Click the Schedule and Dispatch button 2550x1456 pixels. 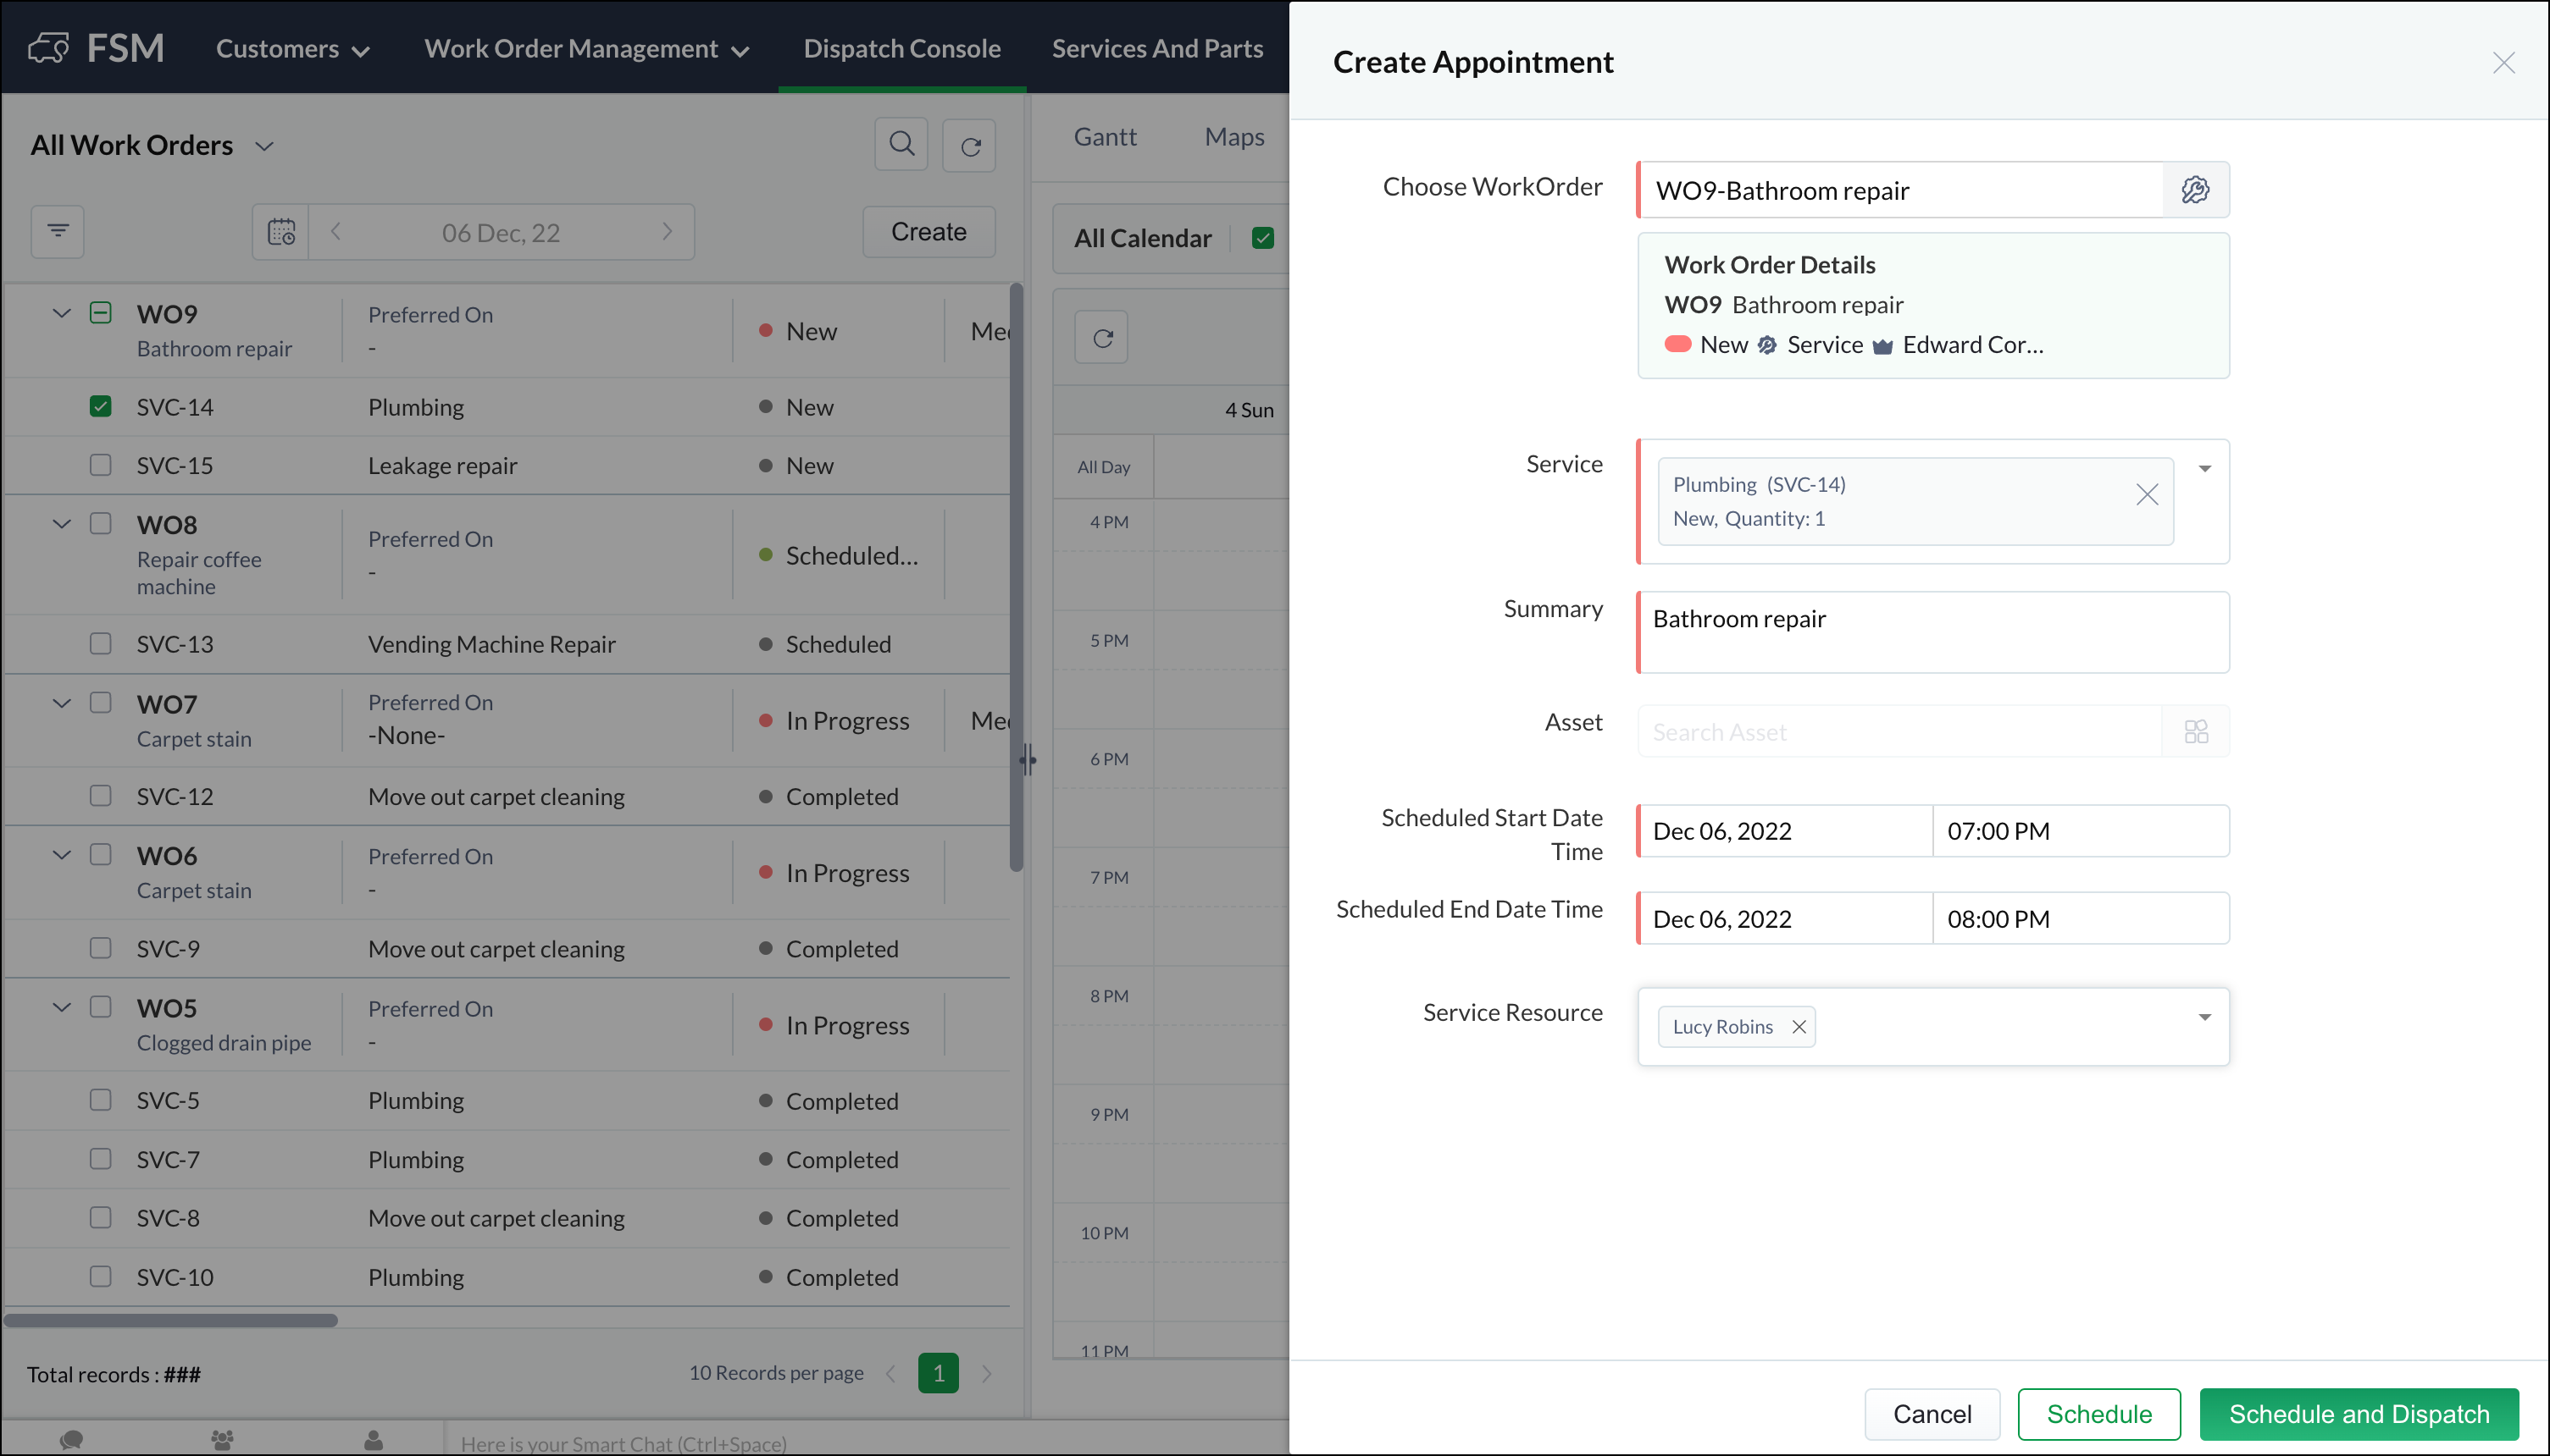tap(2358, 1414)
